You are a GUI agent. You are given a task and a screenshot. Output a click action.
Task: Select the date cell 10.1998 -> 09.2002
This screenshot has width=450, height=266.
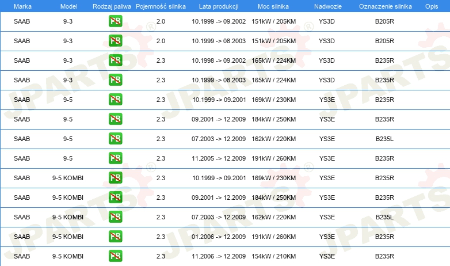(x=219, y=60)
